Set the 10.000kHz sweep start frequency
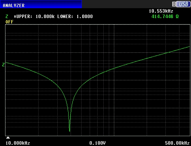Image resolution: width=191 pixels, height=146 pixels. pyautogui.click(x=18, y=143)
